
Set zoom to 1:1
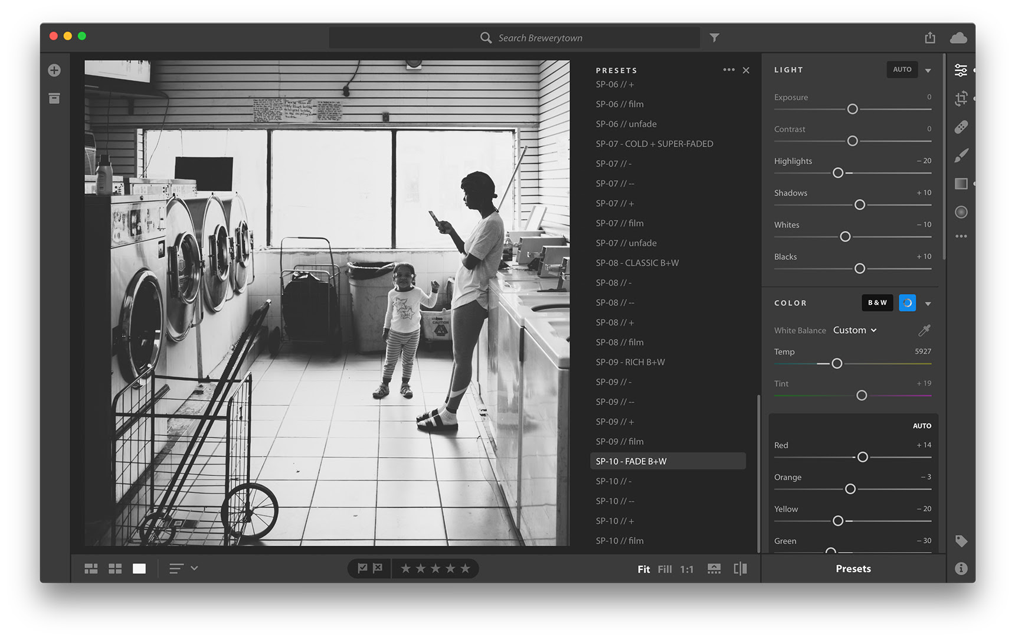coord(687,569)
